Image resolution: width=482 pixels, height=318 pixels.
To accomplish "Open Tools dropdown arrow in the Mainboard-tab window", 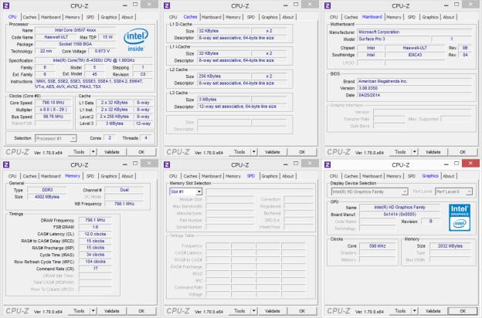I will tap(414, 152).
